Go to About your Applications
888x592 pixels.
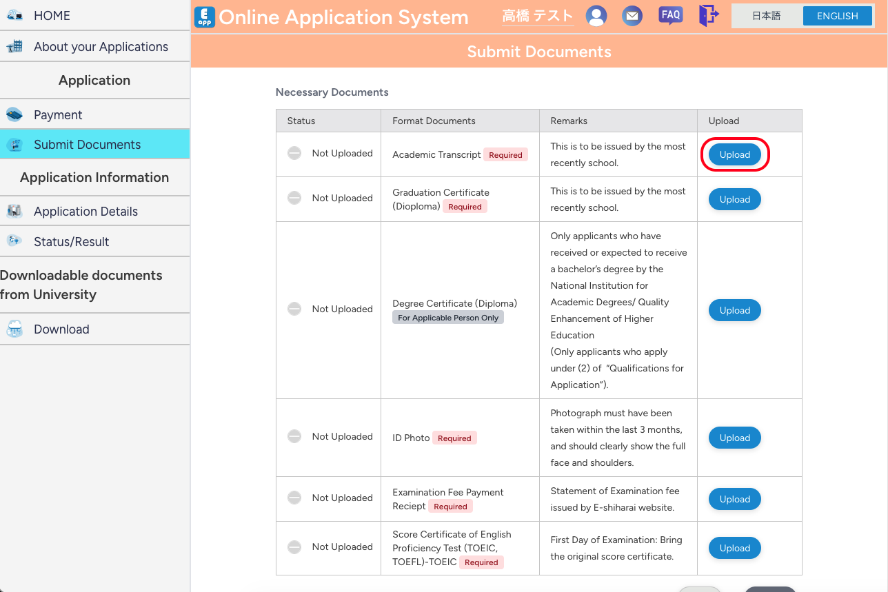(101, 47)
